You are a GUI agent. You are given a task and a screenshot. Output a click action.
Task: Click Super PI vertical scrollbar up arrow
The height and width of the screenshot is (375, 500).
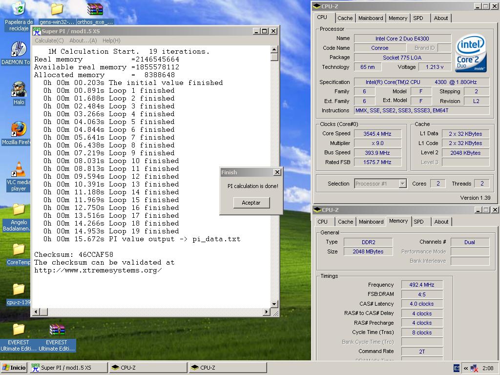[x=274, y=49]
